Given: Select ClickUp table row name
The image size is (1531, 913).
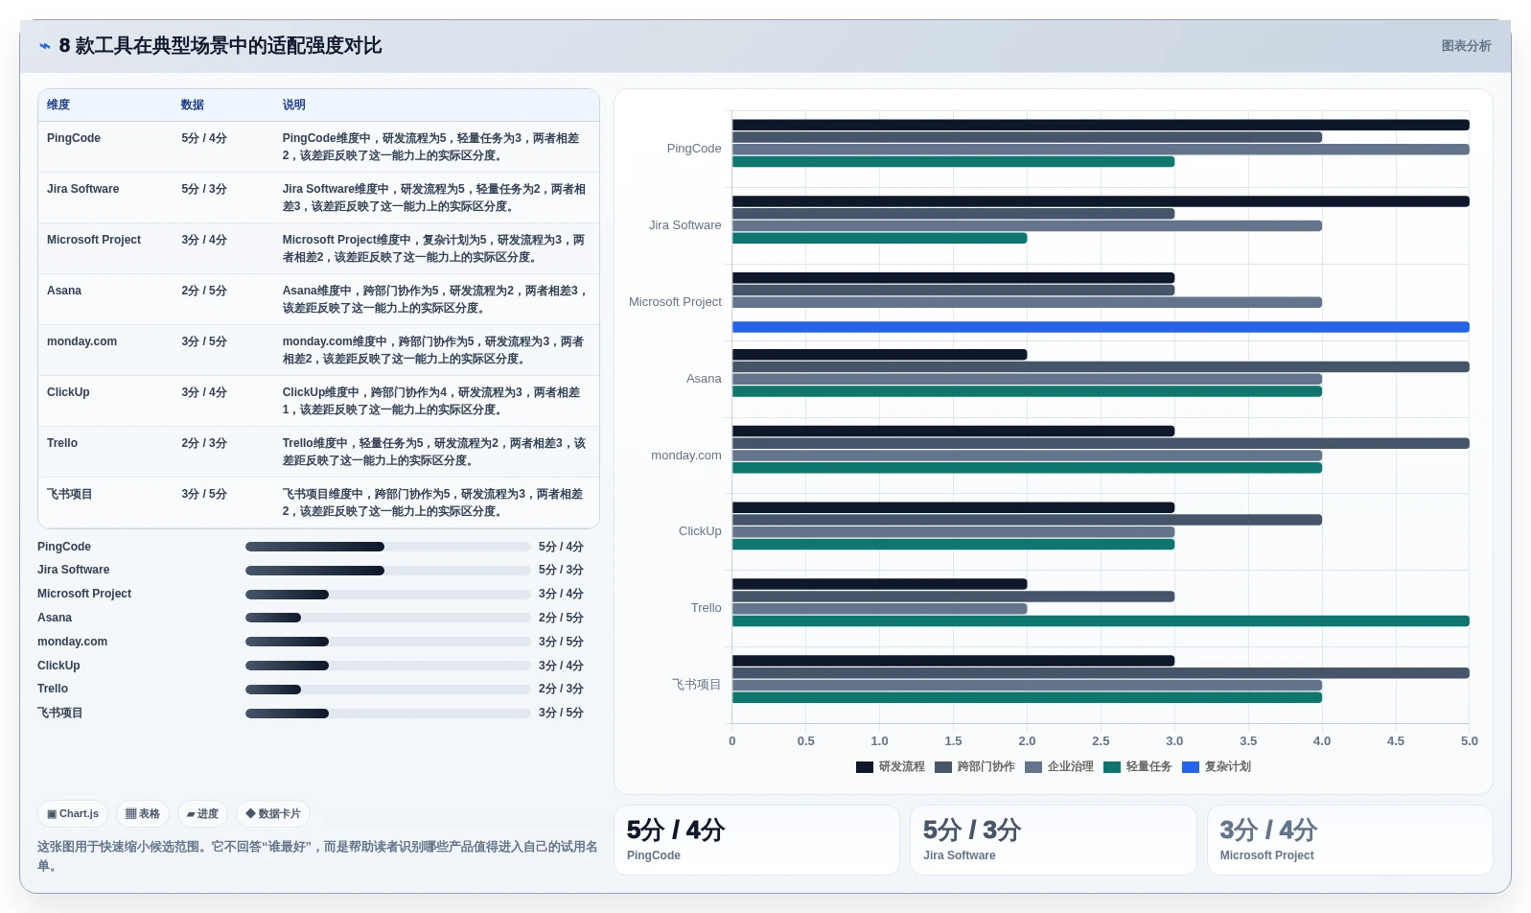Looking at the screenshot, I should click(68, 392).
